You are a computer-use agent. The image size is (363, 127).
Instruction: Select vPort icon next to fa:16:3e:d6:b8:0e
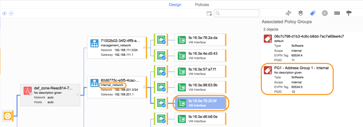161,119
